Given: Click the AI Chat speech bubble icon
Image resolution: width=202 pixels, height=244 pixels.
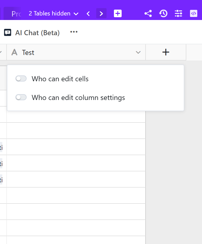Looking at the screenshot, I should (x=8, y=32).
